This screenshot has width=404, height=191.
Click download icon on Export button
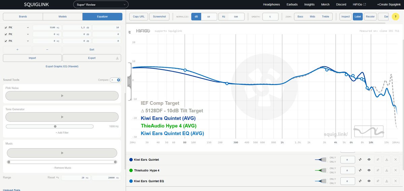117,58
